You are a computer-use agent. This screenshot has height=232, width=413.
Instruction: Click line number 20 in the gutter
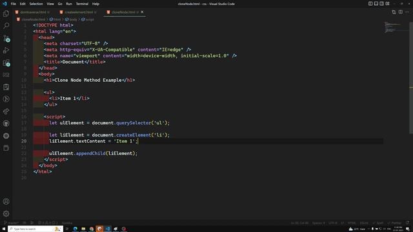pyautogui.click(x=24, y=141)
